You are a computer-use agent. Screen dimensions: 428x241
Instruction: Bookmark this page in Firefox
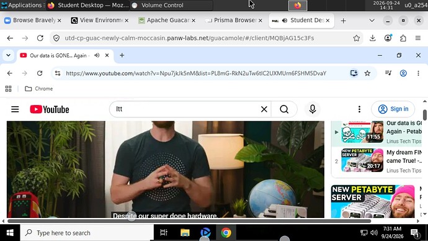tap(356, 39)
